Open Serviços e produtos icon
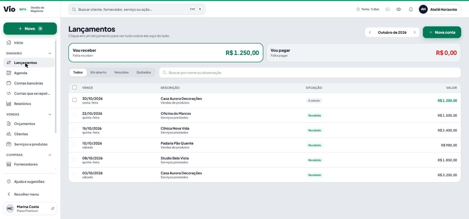 pos(9,144)
